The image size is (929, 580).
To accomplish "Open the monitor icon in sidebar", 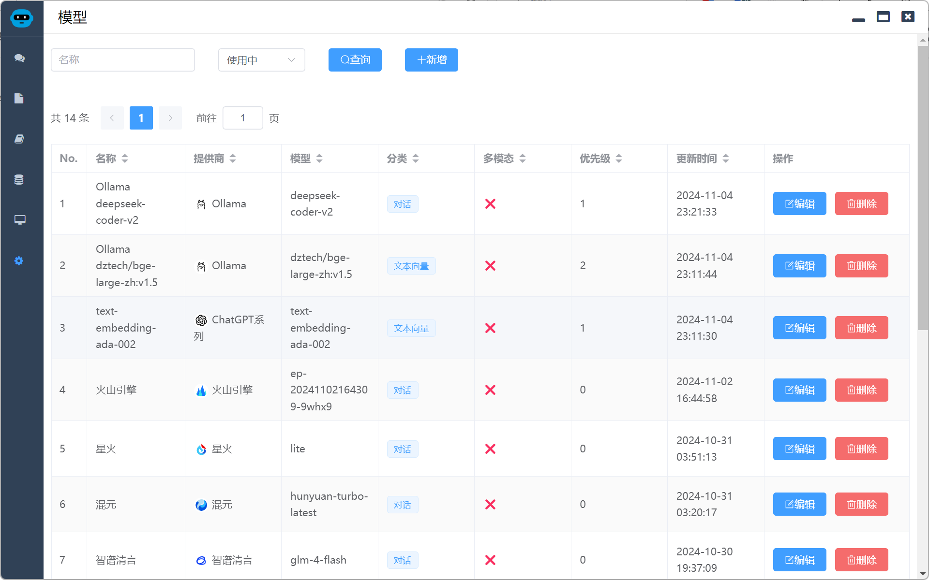I will pyautogui.click(x=19, y=220).
